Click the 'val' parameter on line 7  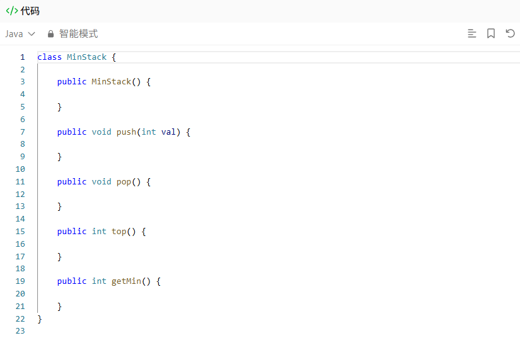pyautogui.click(x=168, y=132)
